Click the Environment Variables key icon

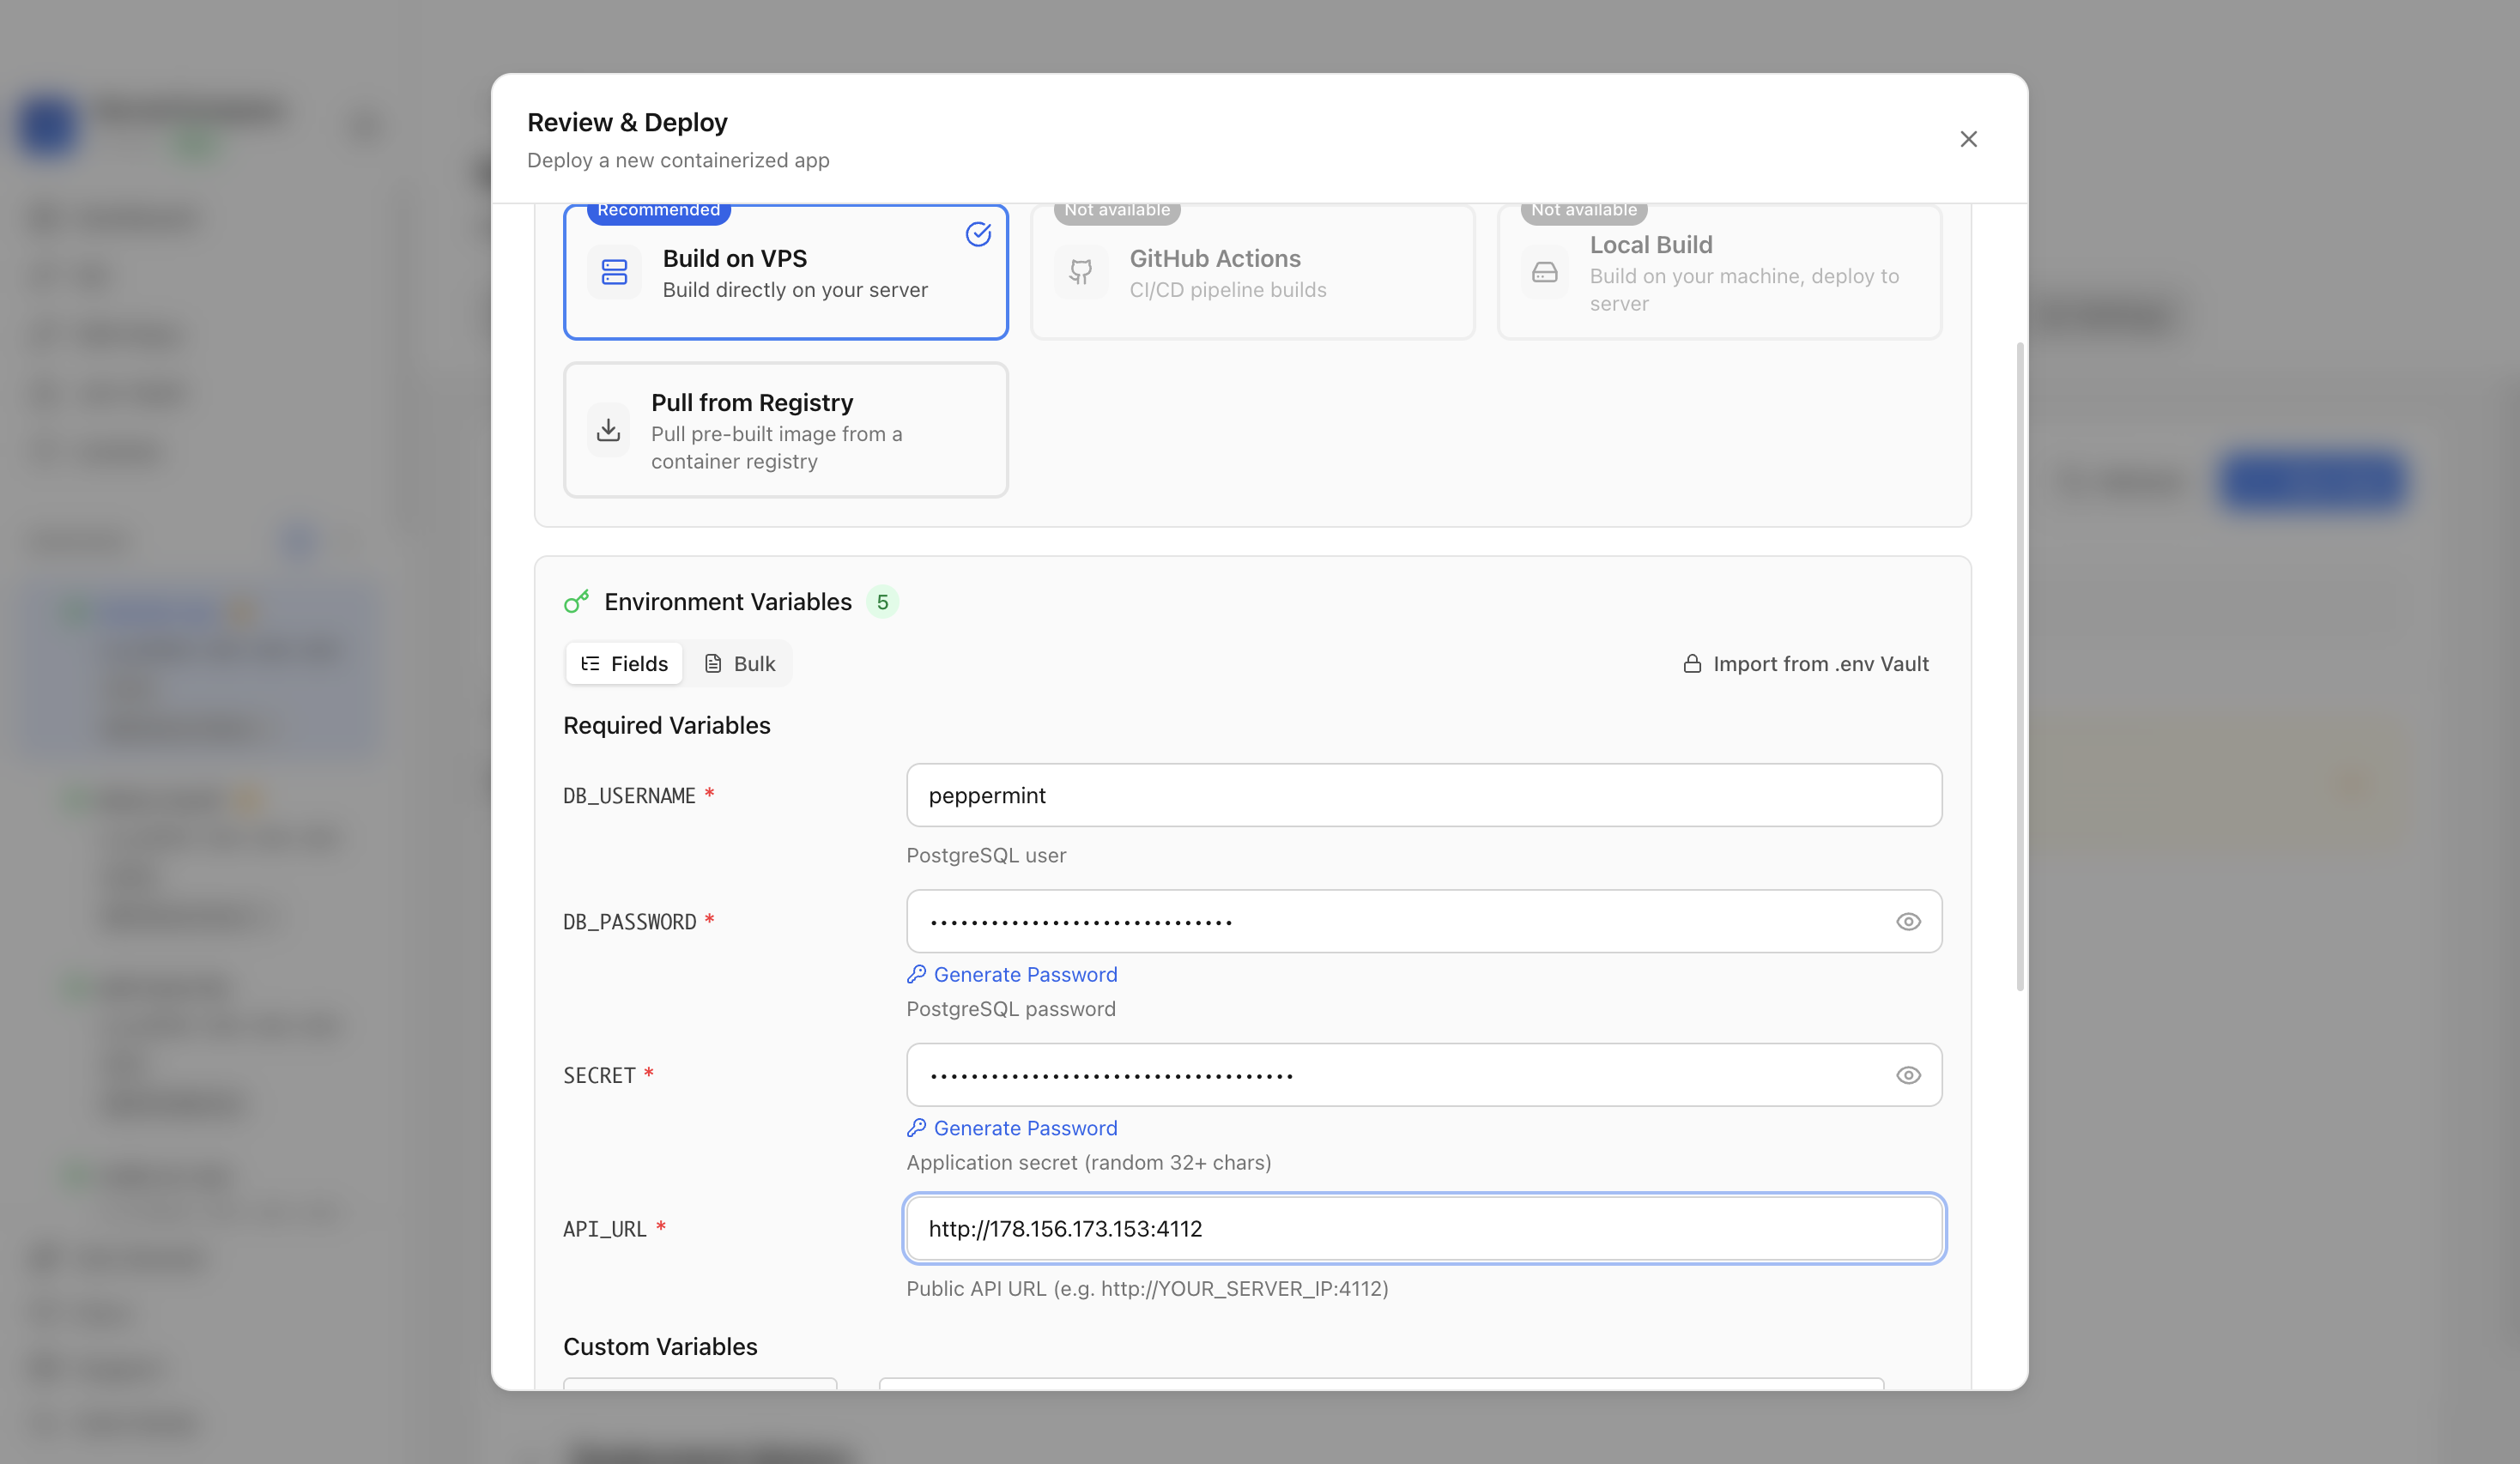(577, 602)
